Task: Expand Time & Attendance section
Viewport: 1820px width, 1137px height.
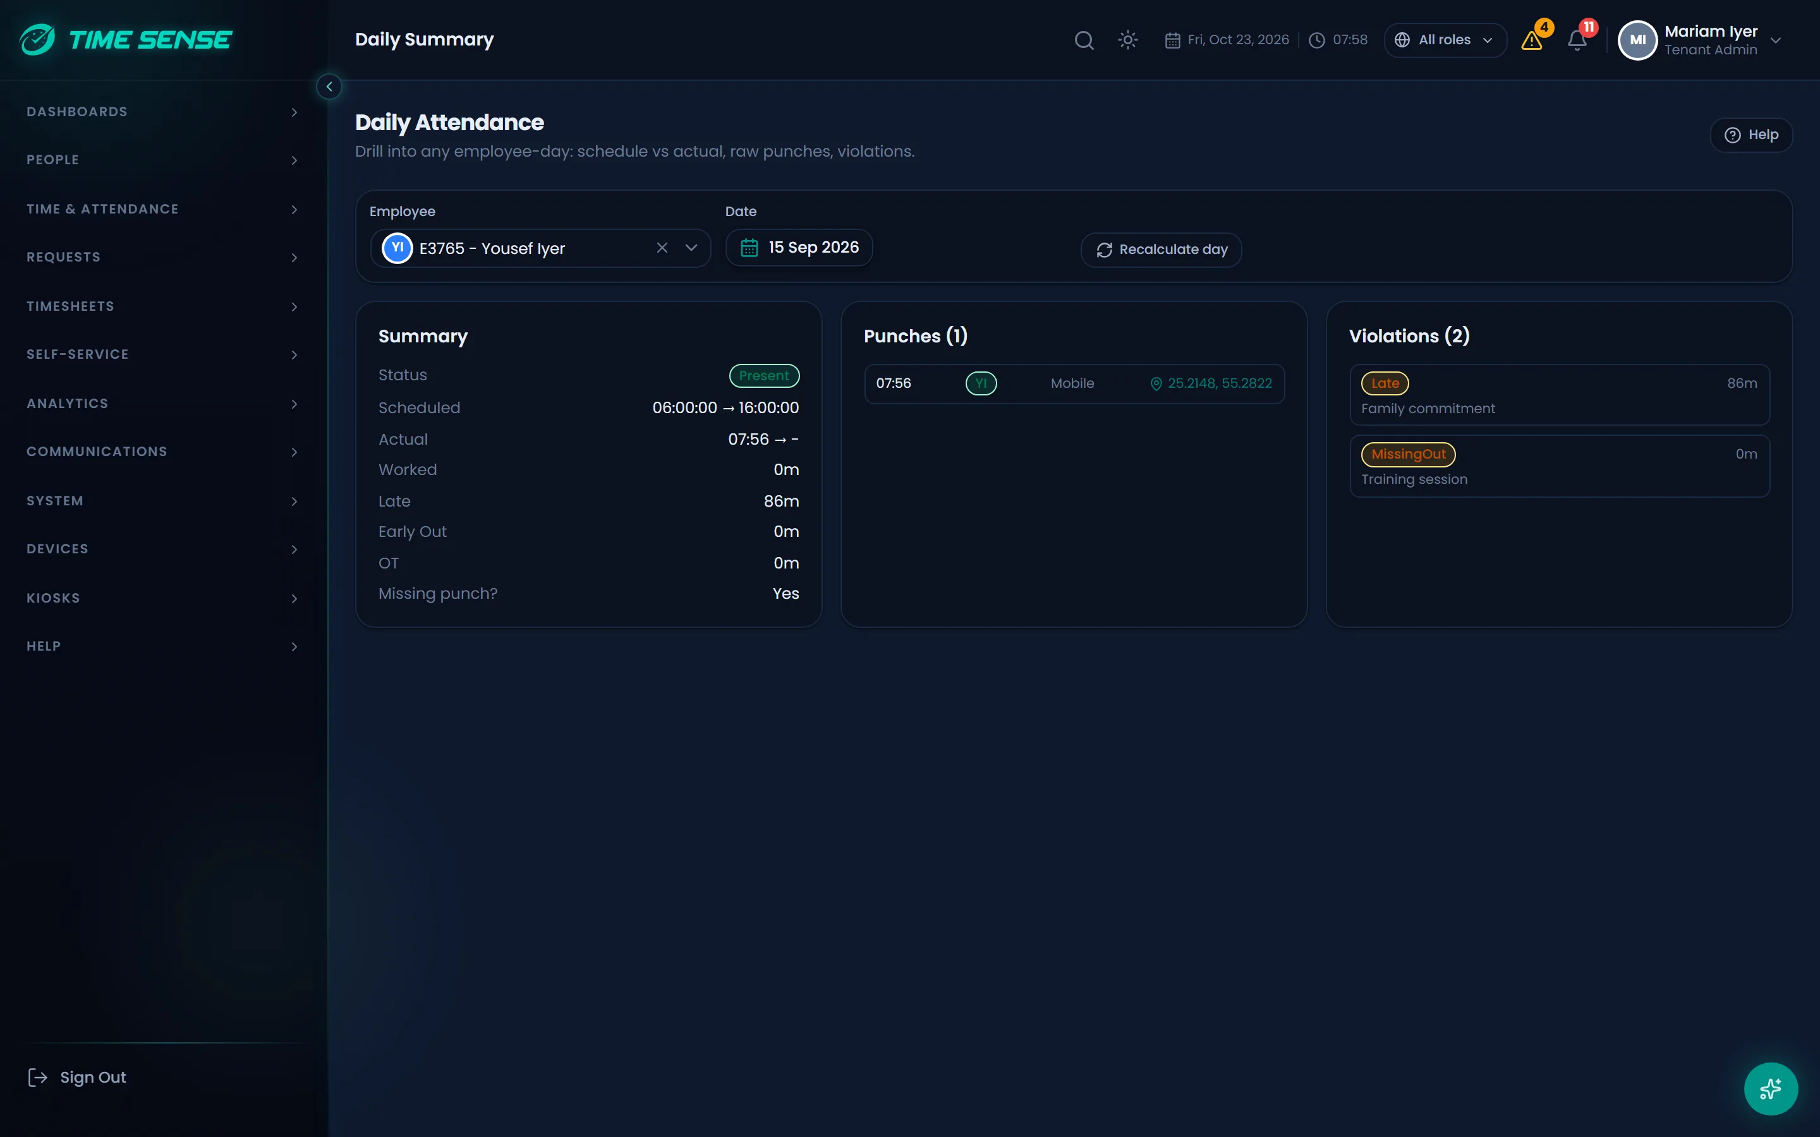Action: [x=163, y=209]
